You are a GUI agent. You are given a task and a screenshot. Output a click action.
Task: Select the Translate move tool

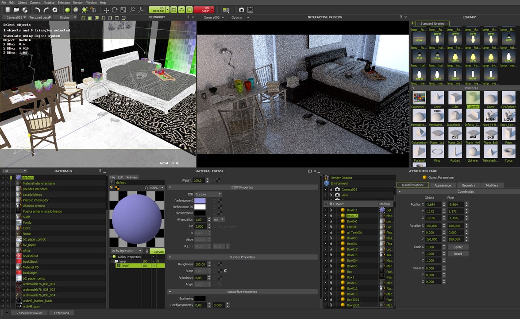point(106,10)
